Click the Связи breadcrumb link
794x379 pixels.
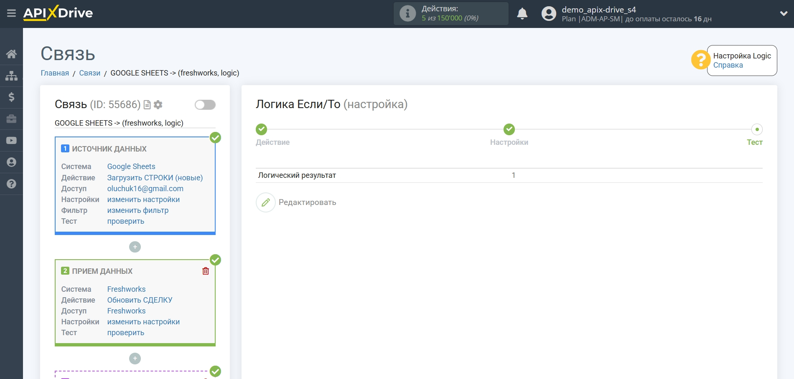(89, 73)
